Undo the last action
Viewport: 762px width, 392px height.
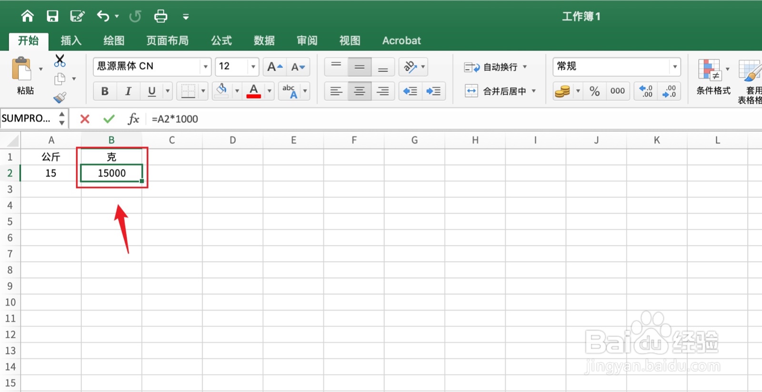point(103,16)
